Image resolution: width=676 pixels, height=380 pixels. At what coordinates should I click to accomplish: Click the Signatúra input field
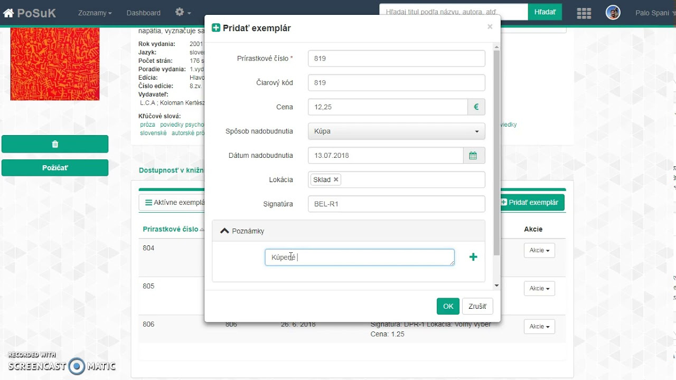pyautogui.click(x=396, y=204)
